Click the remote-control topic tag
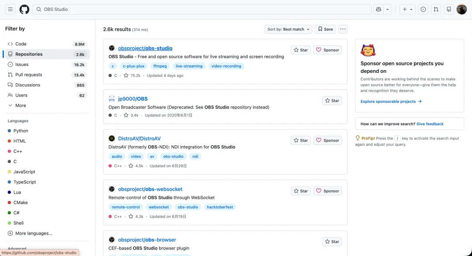 pos(125,207)
